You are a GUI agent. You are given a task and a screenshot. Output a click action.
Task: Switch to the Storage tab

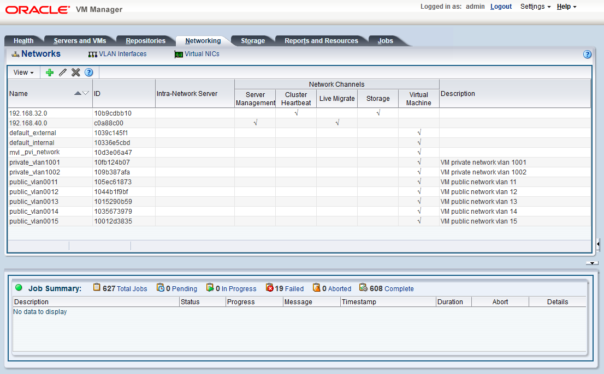click(252, 40)
